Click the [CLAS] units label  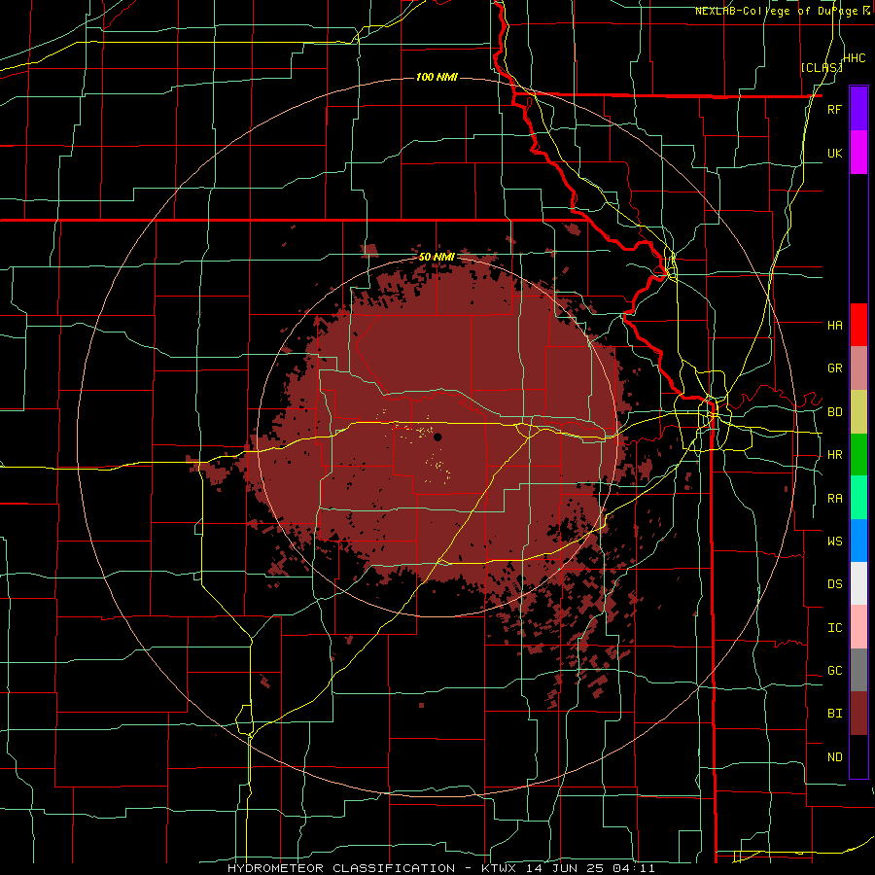(x=822, y=67)
